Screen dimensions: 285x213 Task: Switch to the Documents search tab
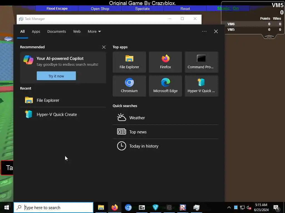(x=56, y=32)
